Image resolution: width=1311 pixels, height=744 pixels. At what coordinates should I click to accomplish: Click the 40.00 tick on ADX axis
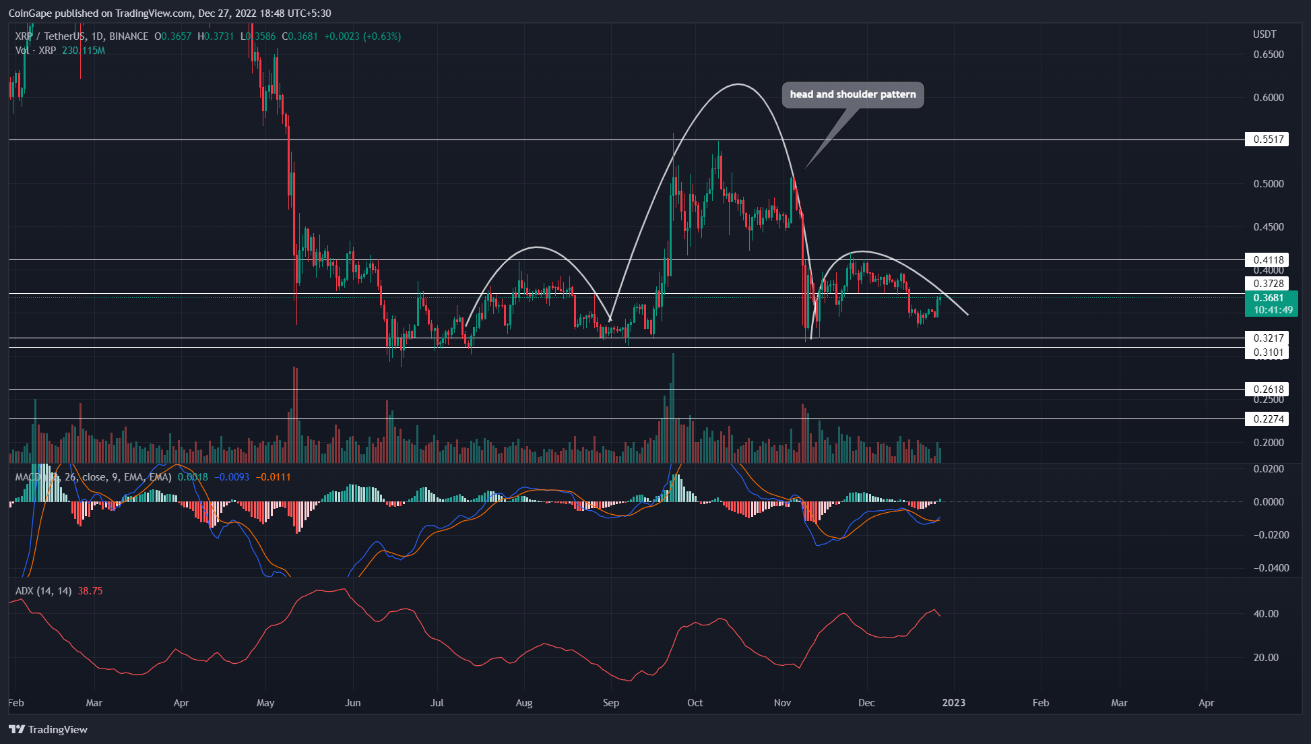(1266, 614)
